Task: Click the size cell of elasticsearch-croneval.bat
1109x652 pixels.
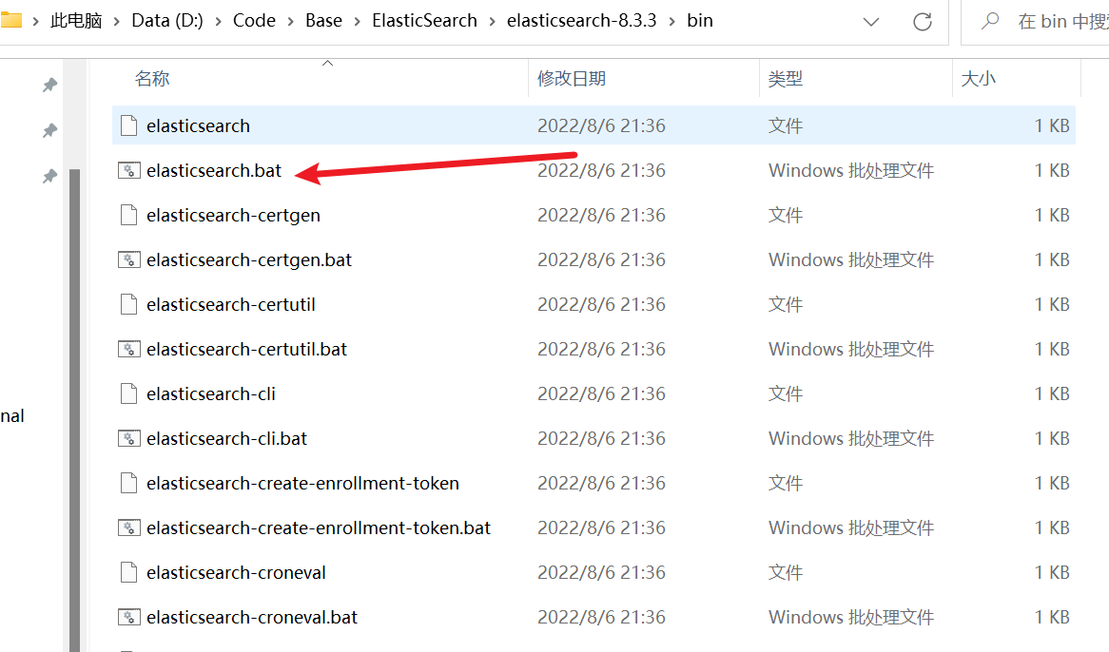Action: point(1052,618)
